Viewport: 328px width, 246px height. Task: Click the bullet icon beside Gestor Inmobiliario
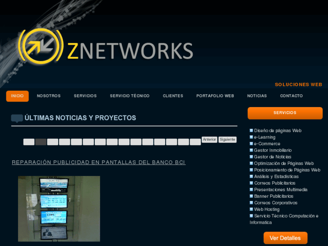tap(251, 150)
